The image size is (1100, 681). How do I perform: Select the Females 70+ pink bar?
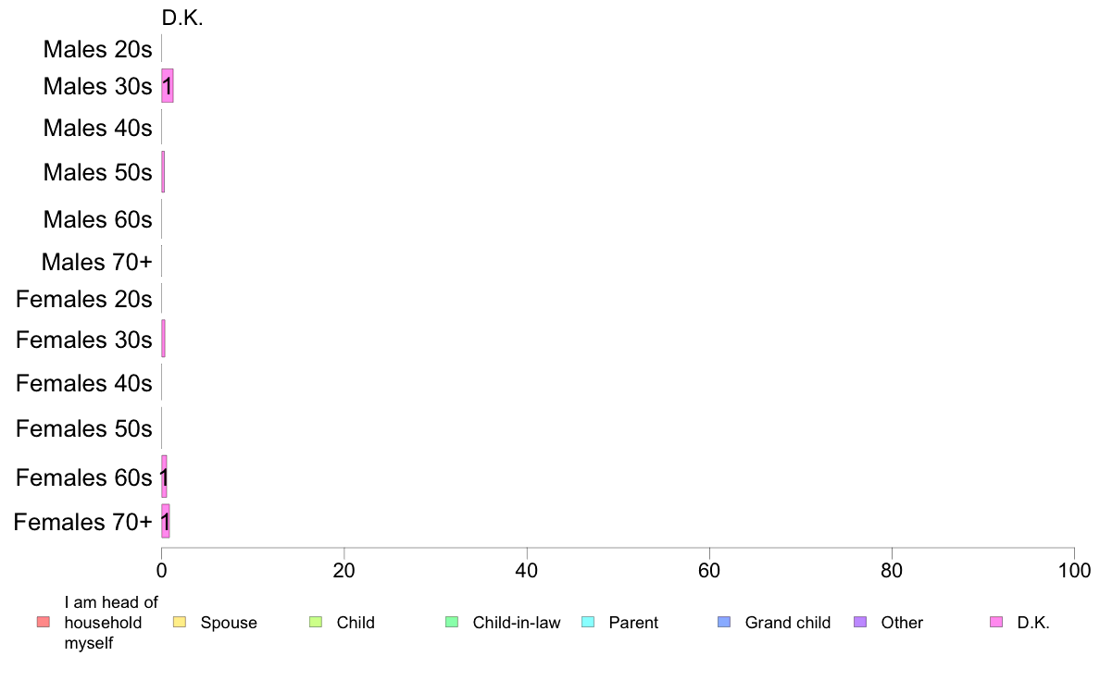(166, 521)
